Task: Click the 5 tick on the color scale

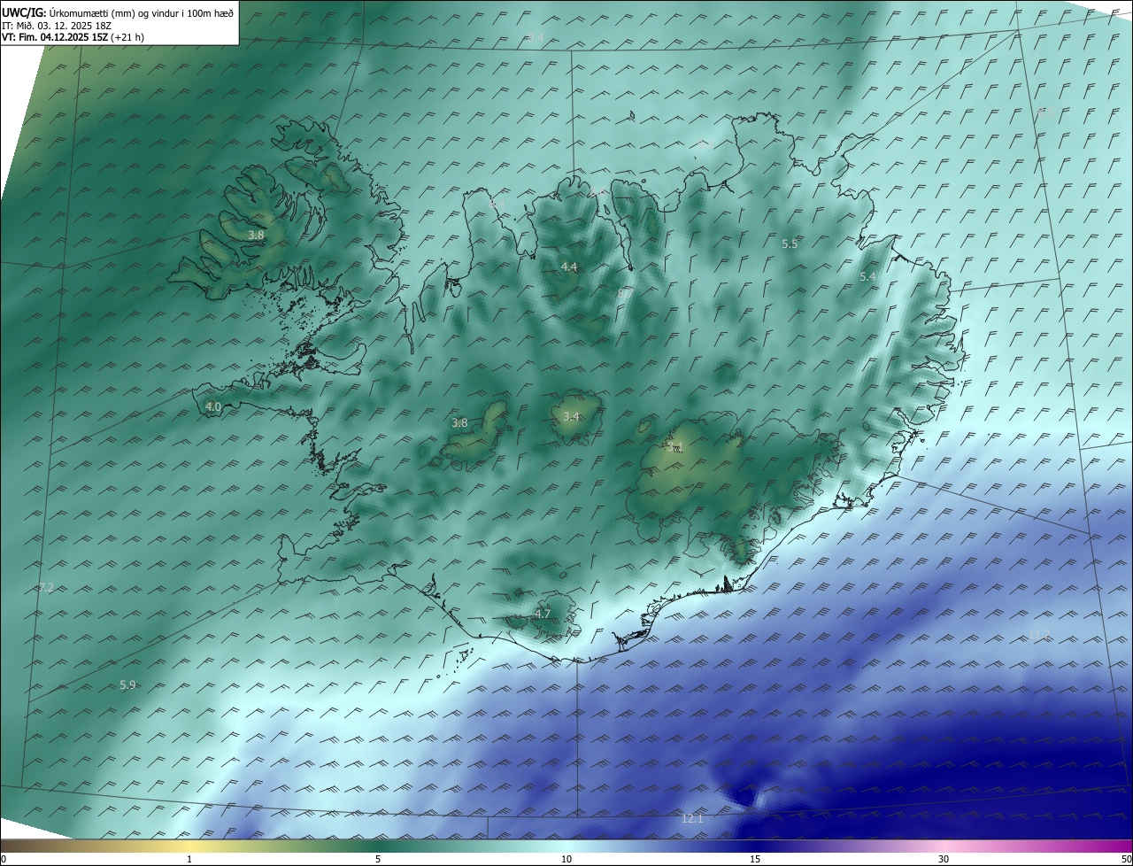Action: pyautogui.click(x=378, y=859)
